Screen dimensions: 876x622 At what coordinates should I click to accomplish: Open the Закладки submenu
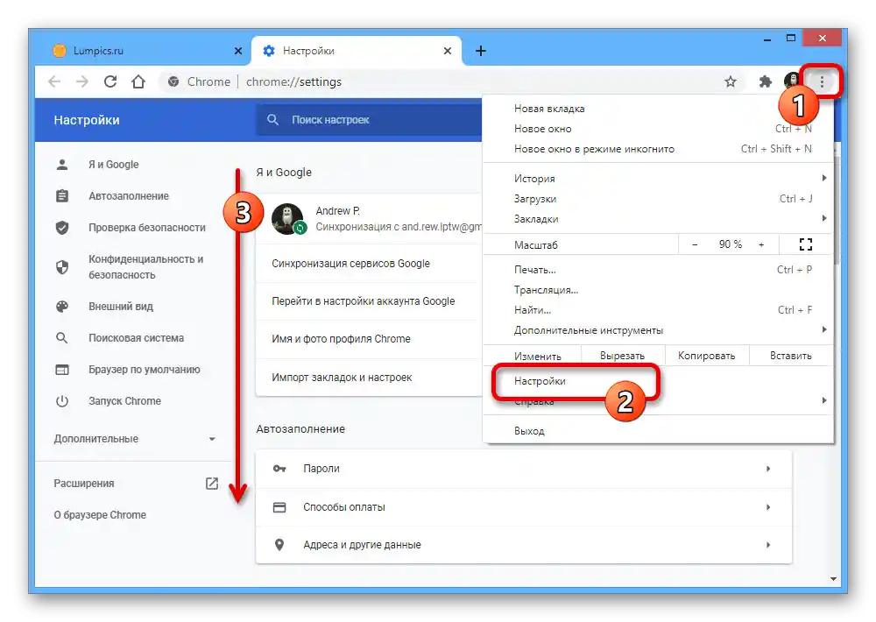pyautogui.click(x=659, y=219)
